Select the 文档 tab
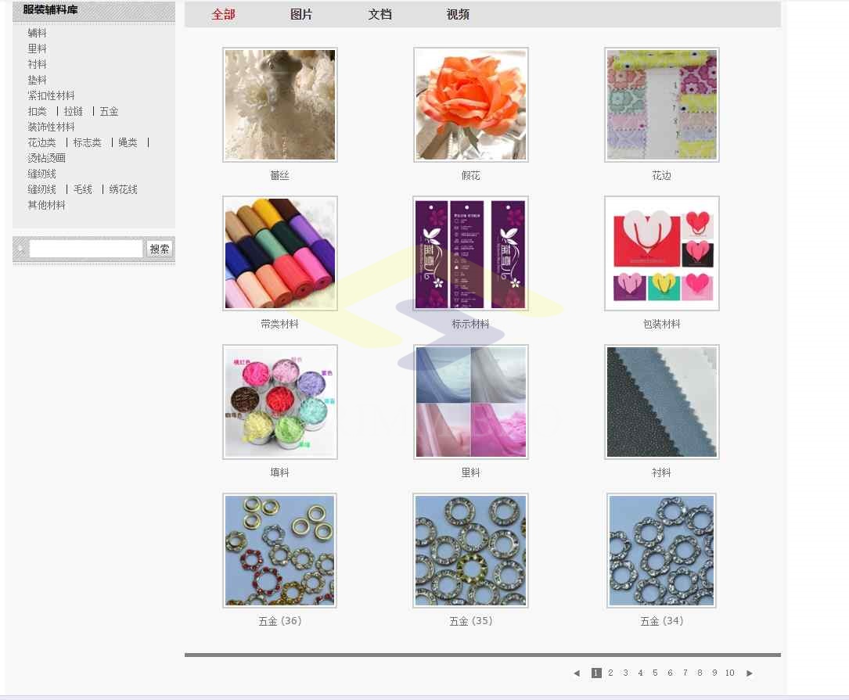The image size is (849, 700). 380,15
